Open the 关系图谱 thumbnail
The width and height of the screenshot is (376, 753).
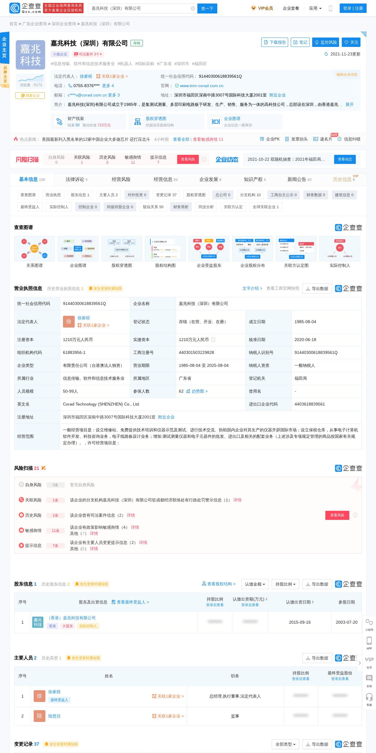(x=35, y=249)
